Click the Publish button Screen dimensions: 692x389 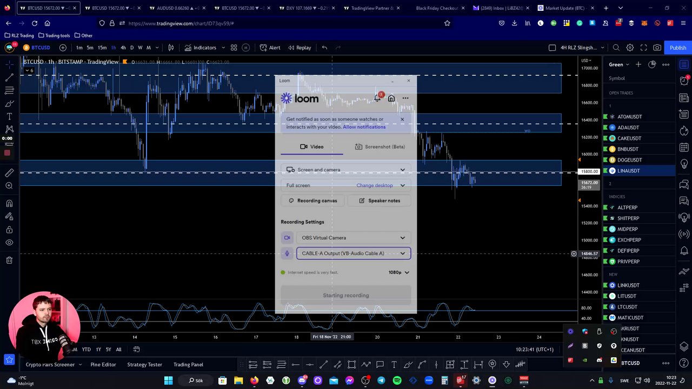[x=678, y=48]
